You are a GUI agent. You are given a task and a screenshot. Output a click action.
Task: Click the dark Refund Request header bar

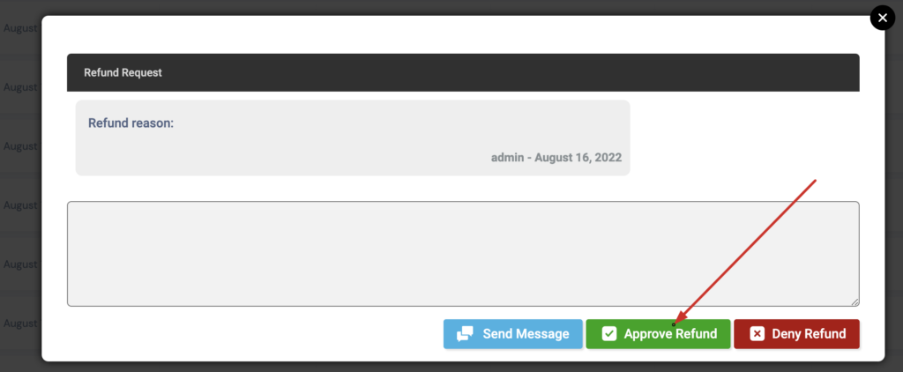[x=463, y=72]
